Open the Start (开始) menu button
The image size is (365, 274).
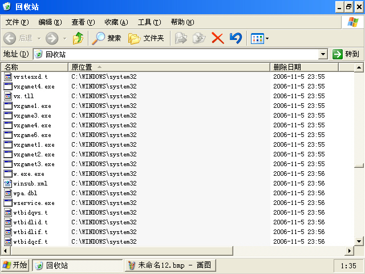(x=15, y=265)
